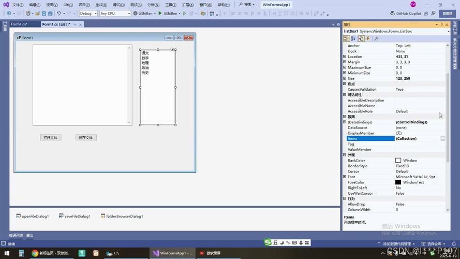Screen dimensions: 460x259
Task: Click the GitHub Copilot icon
Action: (x=393, y=13)
